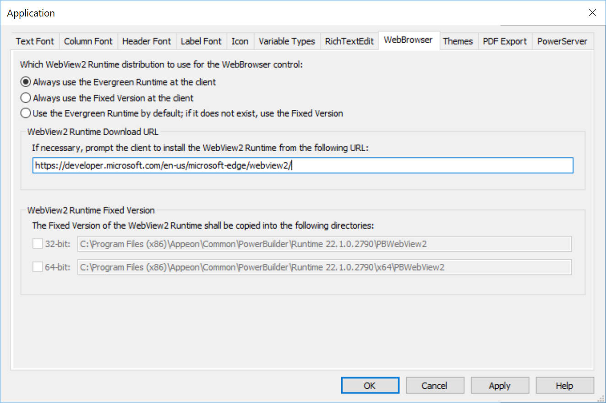Choose Always use the Fixed Version option
Viewport: 606px width, 403px height.
pyautogui.click(x=26, y=98)
